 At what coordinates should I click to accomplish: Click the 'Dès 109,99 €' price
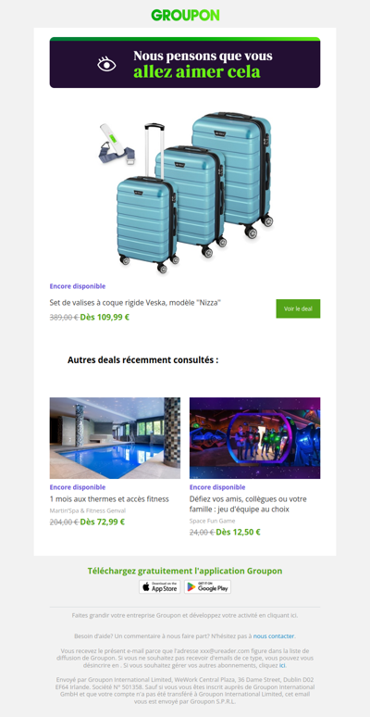tap(105, 317)
